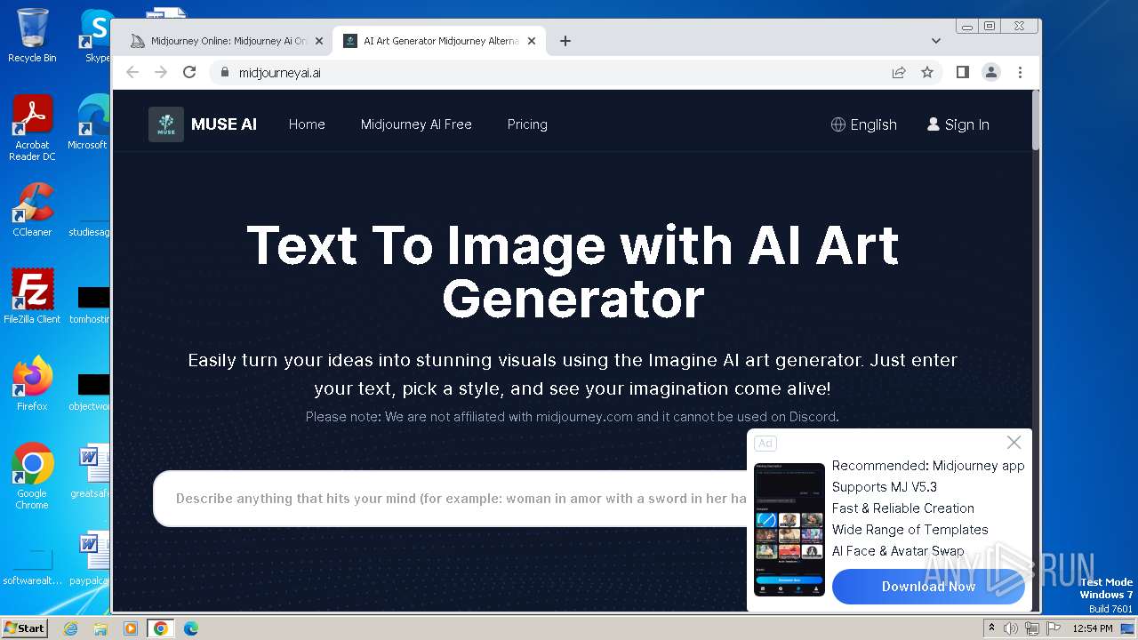Viewport: 1138px width, 640px height.
Task: Go forward in browser history
Action: [161, 72]
